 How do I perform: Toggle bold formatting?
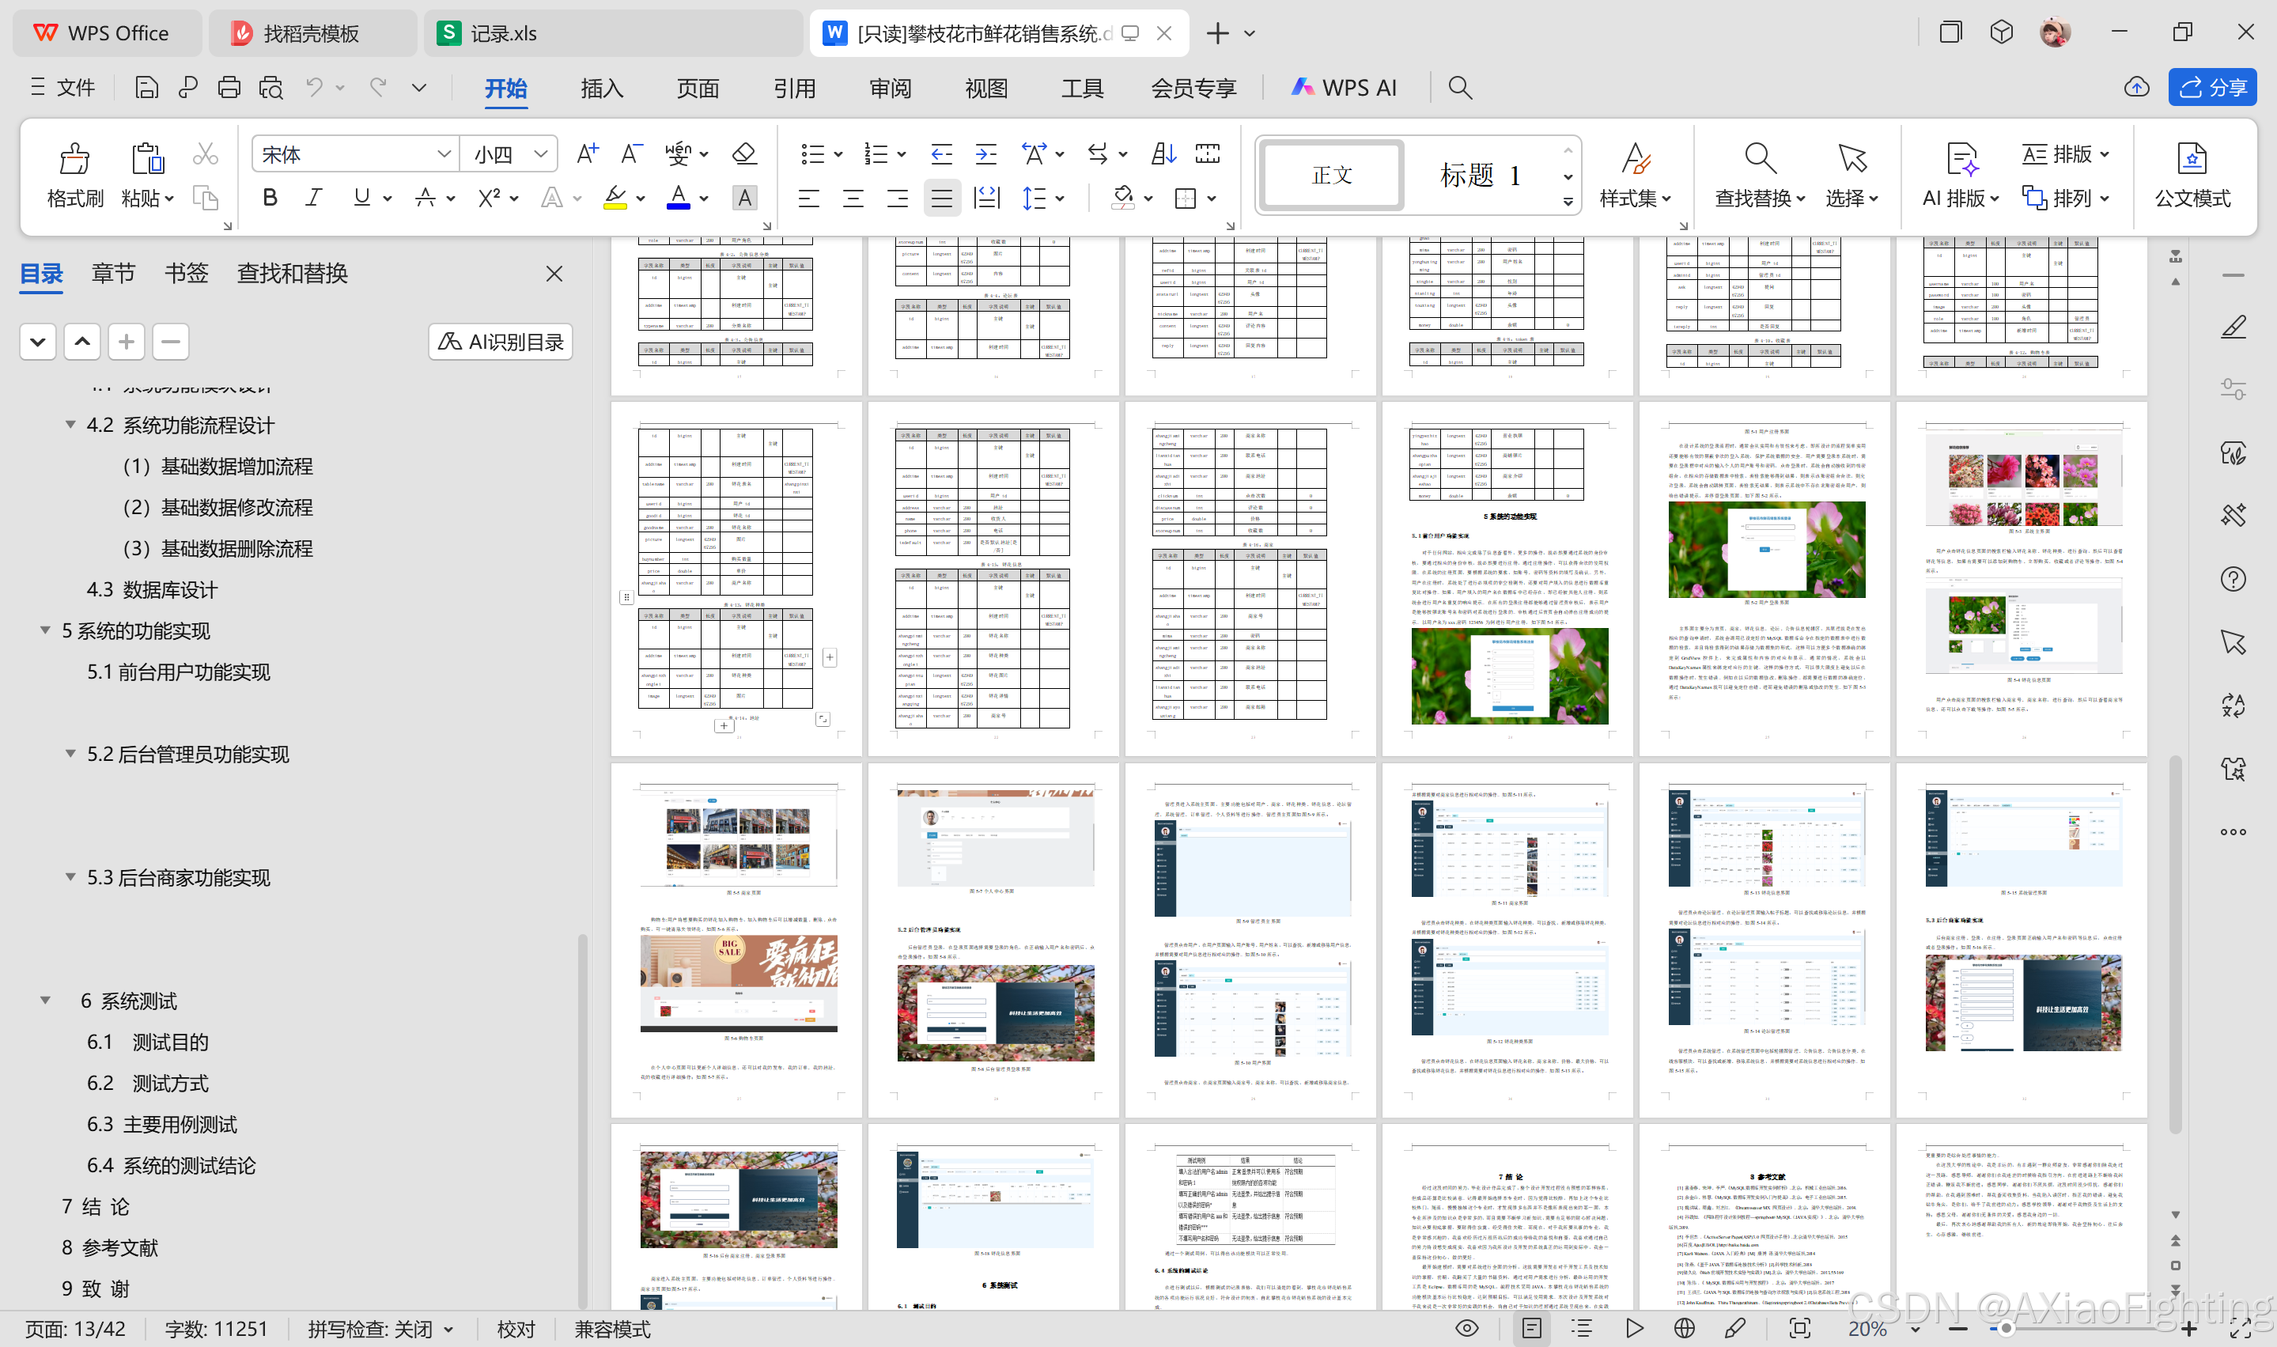point(270,198)
